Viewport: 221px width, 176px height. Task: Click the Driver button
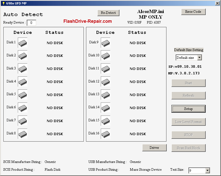click(154, 148)
